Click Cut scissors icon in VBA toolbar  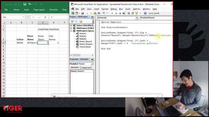point(87,13)
